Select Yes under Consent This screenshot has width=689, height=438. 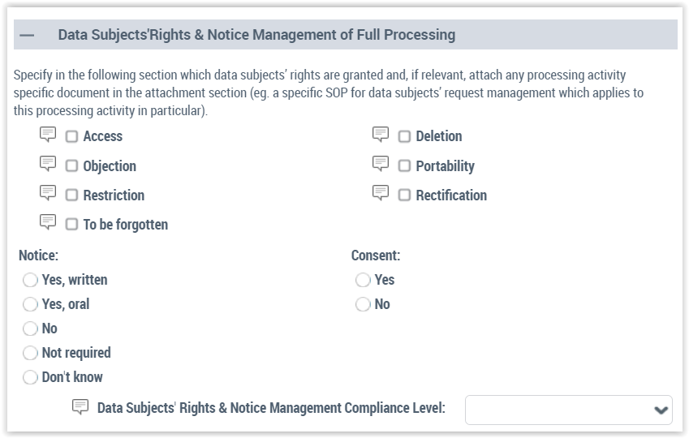[x=363, y=280]
